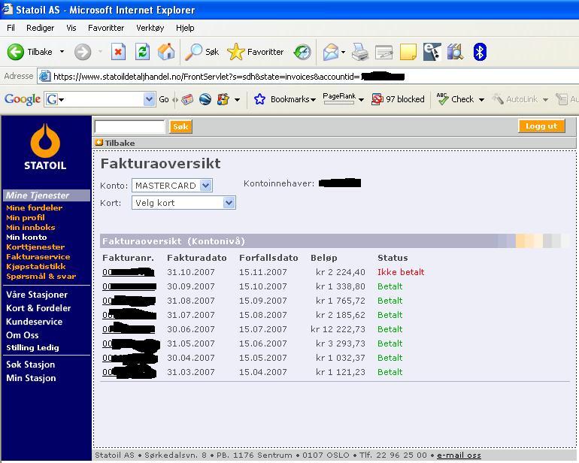Open the e-mail oss footer link
579x463 pixels.
[459, 455]
